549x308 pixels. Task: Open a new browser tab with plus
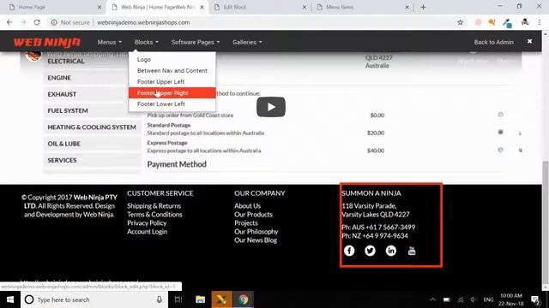pyautogui.click(x=423, y=7)
